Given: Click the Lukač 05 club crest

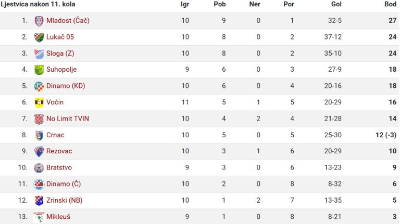Looking at the screenshot, I should [x=39, y=37].
